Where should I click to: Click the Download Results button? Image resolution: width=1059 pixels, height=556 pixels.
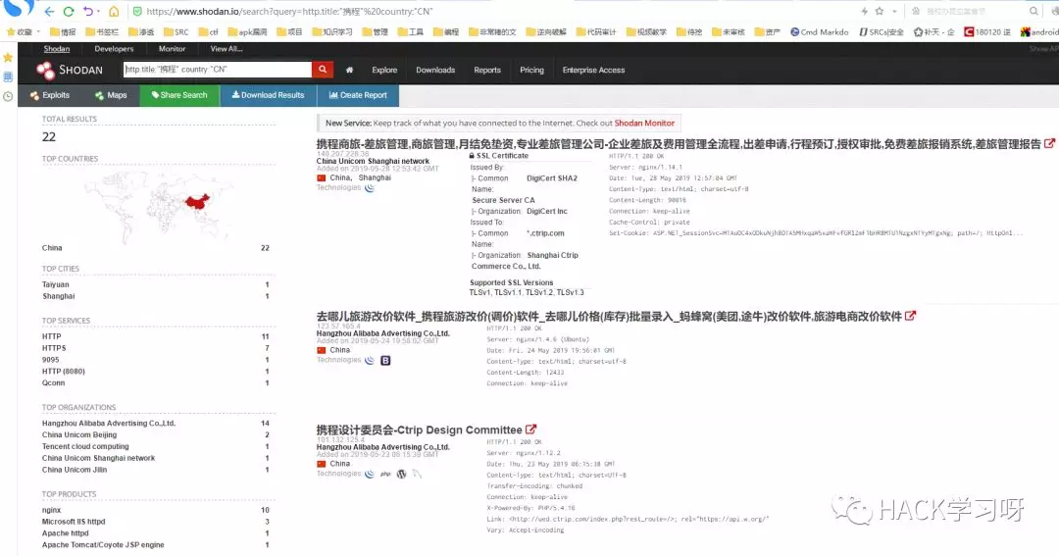[268, 95]
